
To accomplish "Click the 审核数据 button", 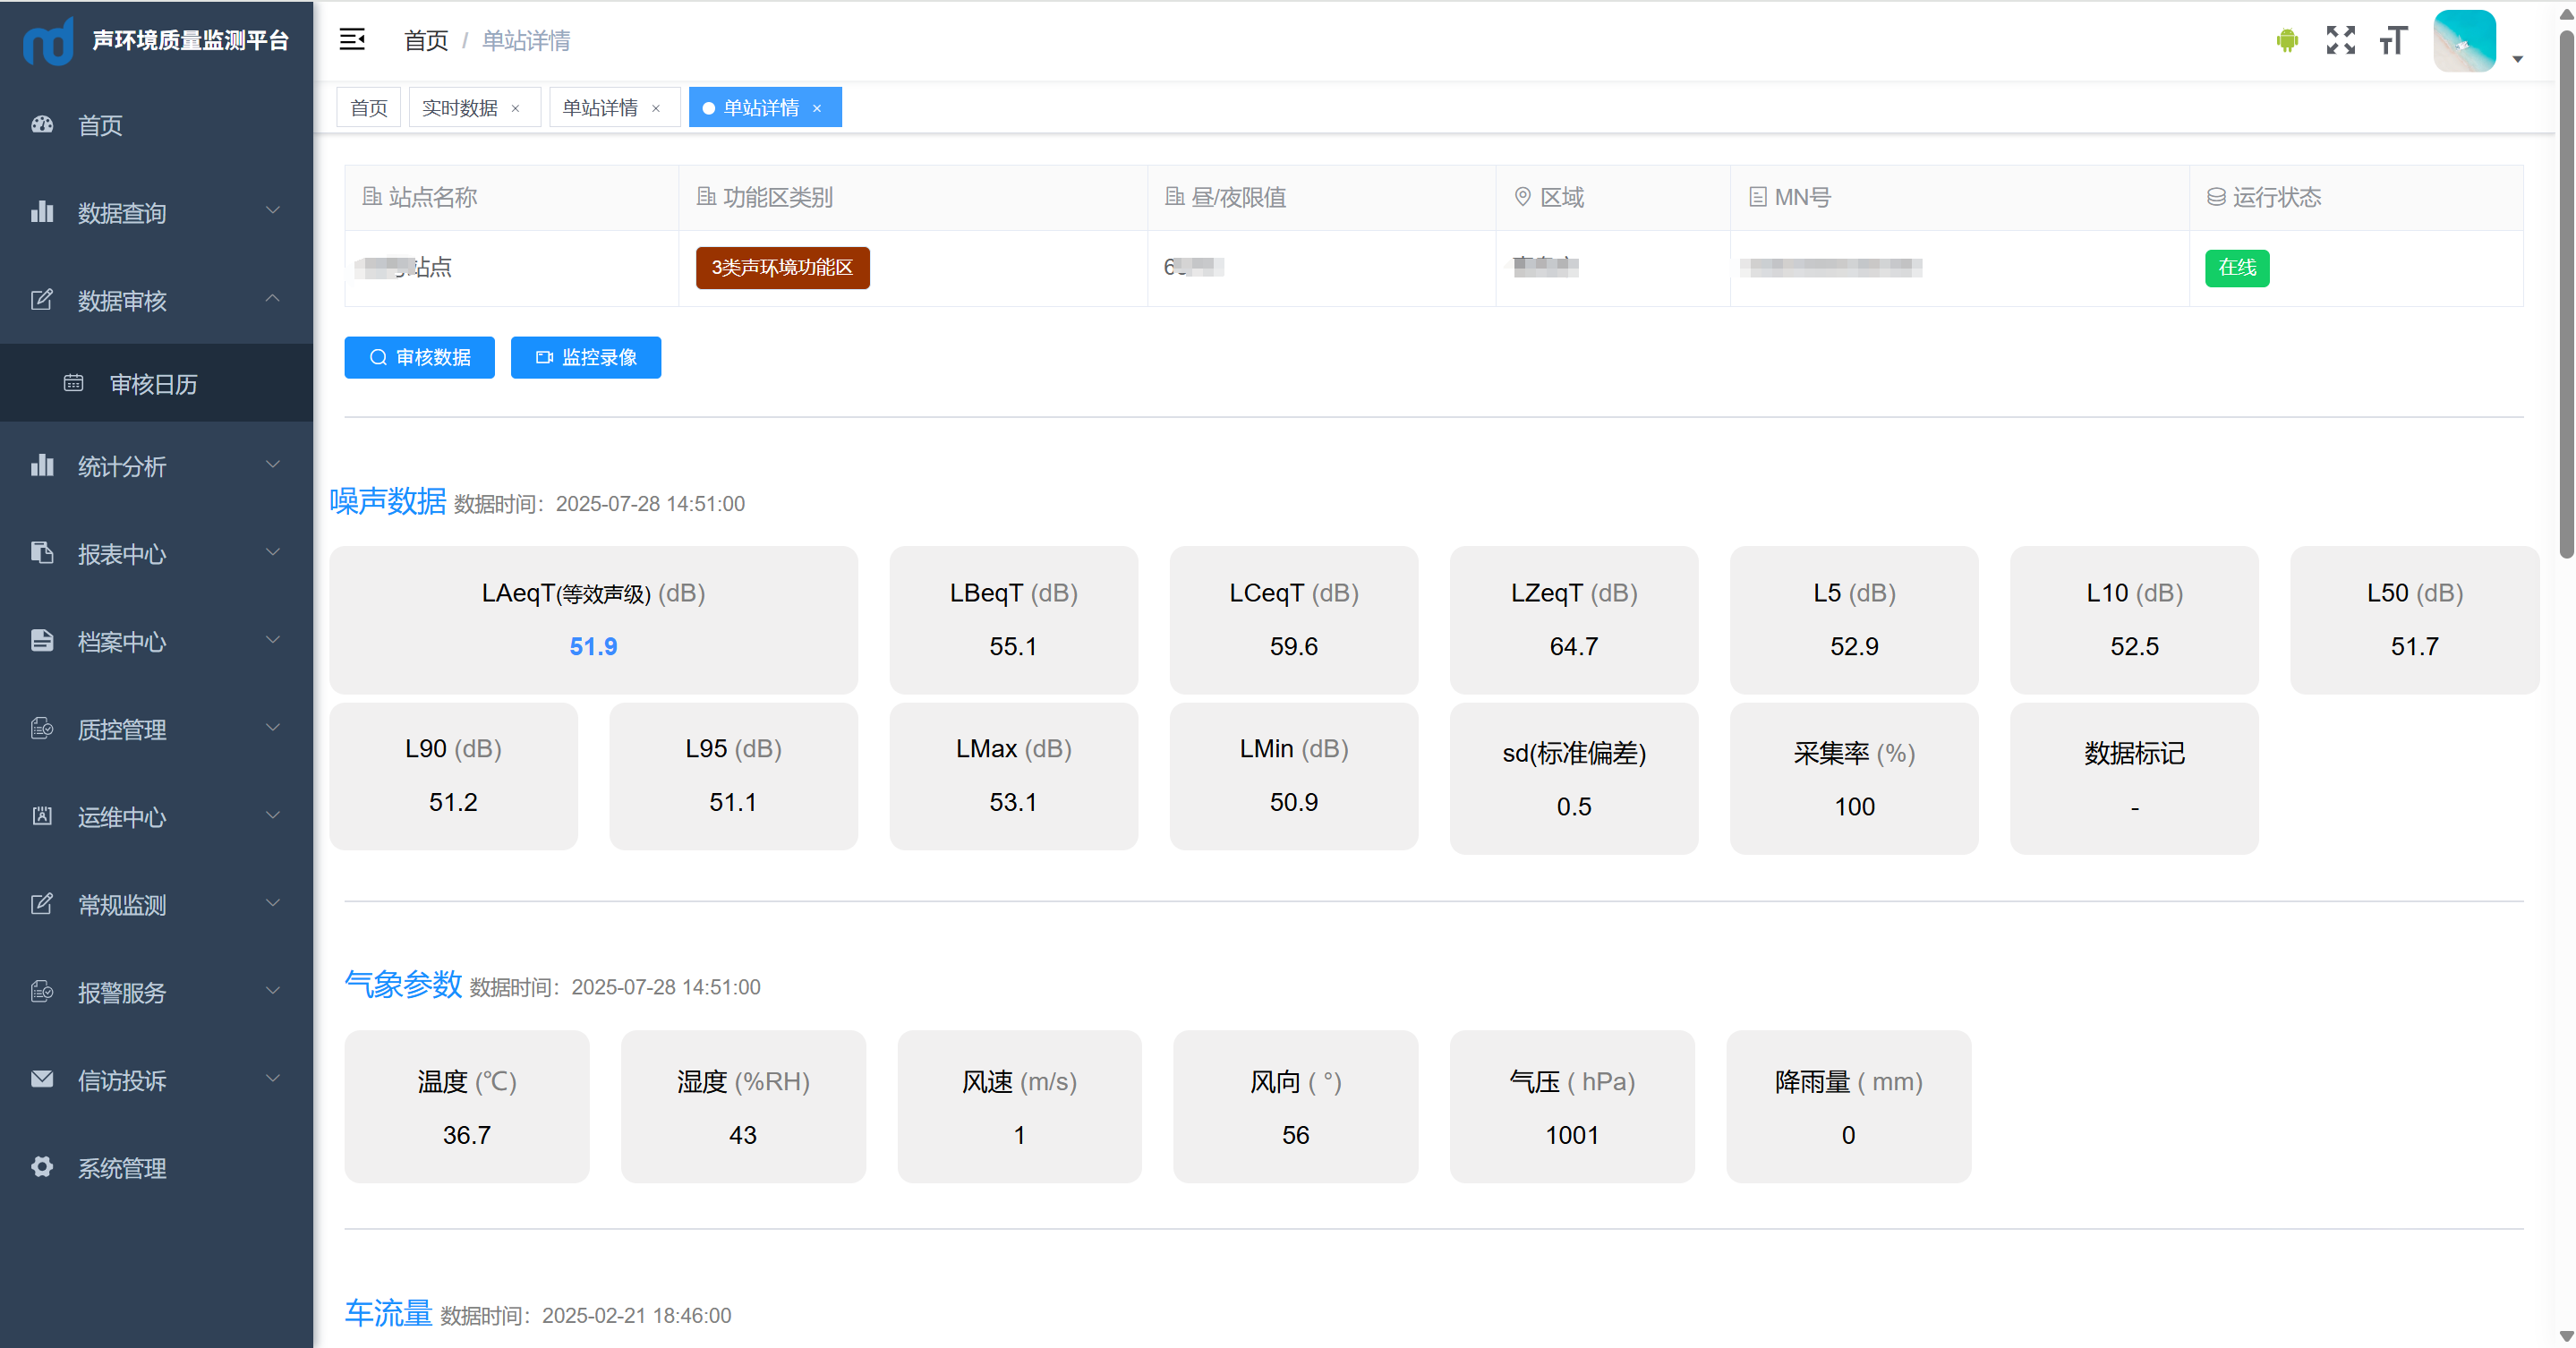I will [419, 357].
